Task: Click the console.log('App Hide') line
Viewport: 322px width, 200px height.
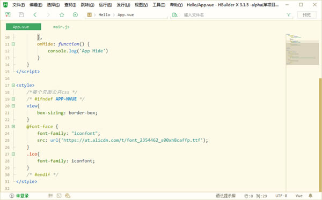Action: (x=78, y=51)
